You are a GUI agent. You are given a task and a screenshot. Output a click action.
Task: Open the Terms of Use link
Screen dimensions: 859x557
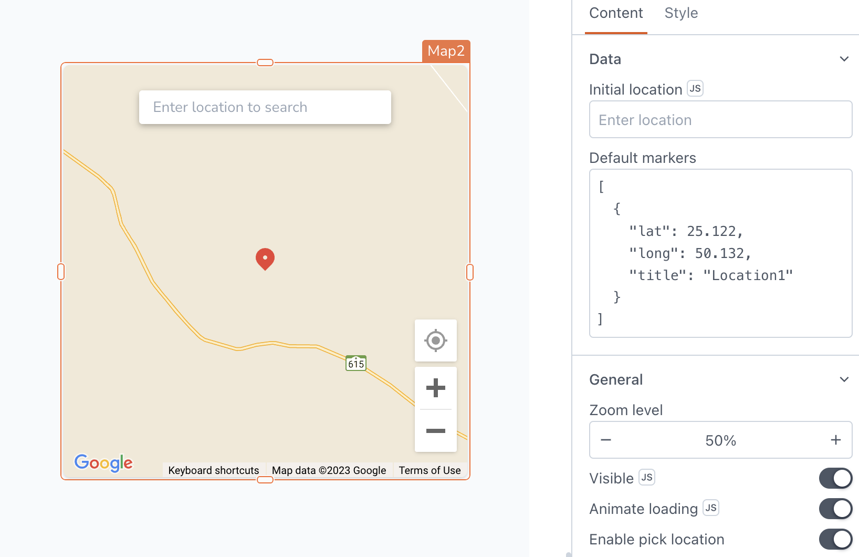pos(429,470)
